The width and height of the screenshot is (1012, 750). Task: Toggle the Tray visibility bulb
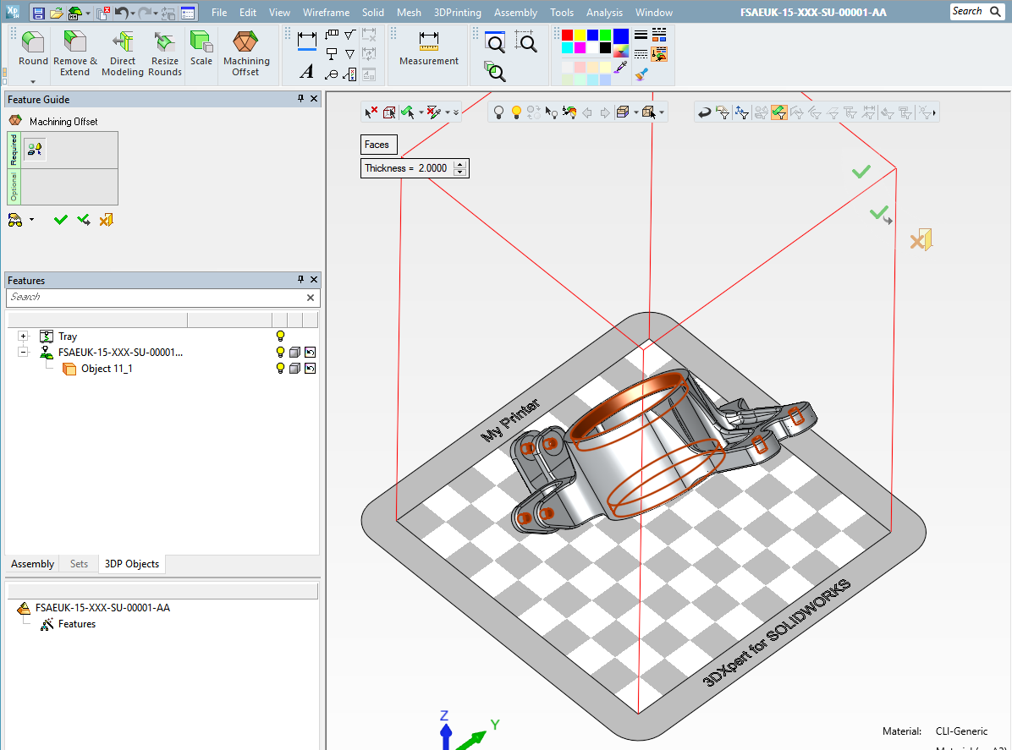tap(280, 336)
